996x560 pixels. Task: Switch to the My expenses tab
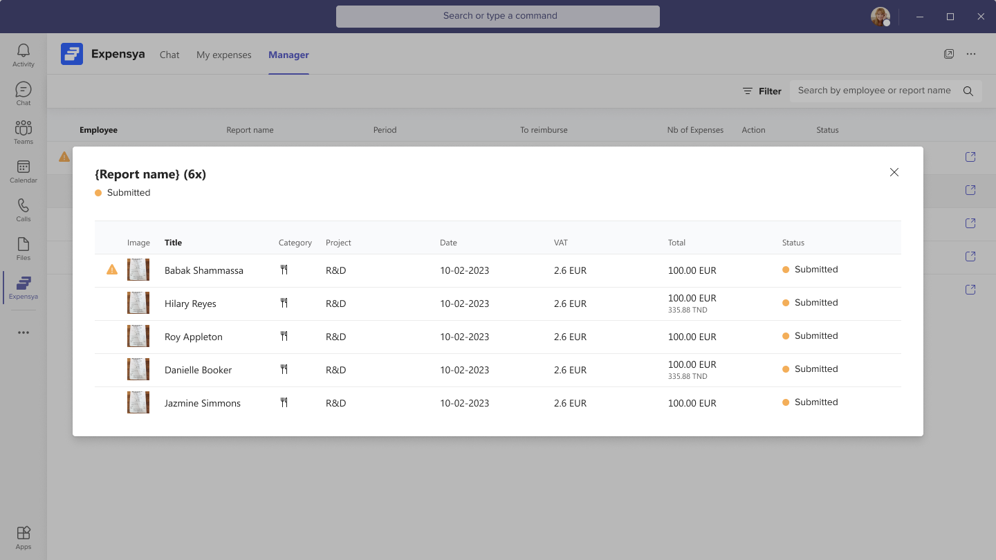point(224,55)
